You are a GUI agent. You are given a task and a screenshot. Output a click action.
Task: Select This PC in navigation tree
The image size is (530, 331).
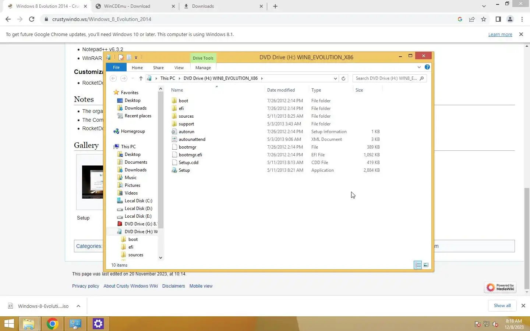tap(128, 147)
